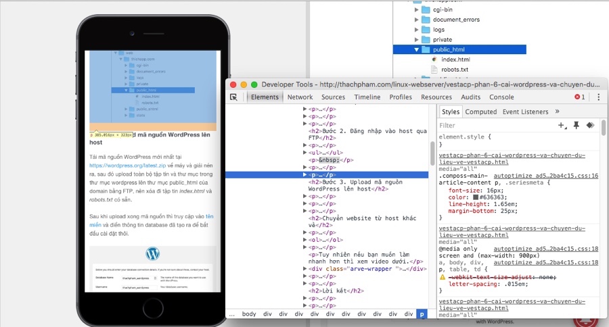Open first vestacp-phan-6 stylesheet link

(512, 159)
